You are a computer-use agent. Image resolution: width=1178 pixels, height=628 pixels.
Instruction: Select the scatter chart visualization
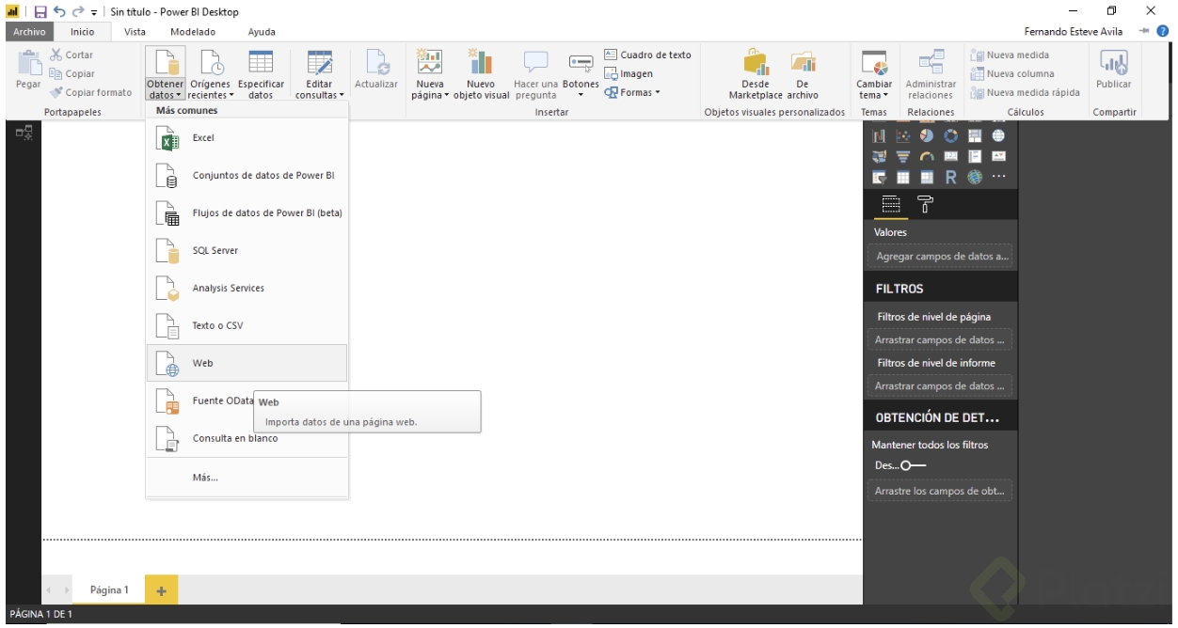coord(903,135)
